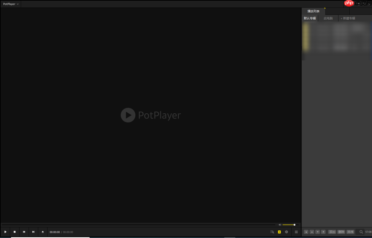Toggle the yellow highlighted square icon
Image resolution: width=372 pixels, height=238 pixels.
click(279, 232)
